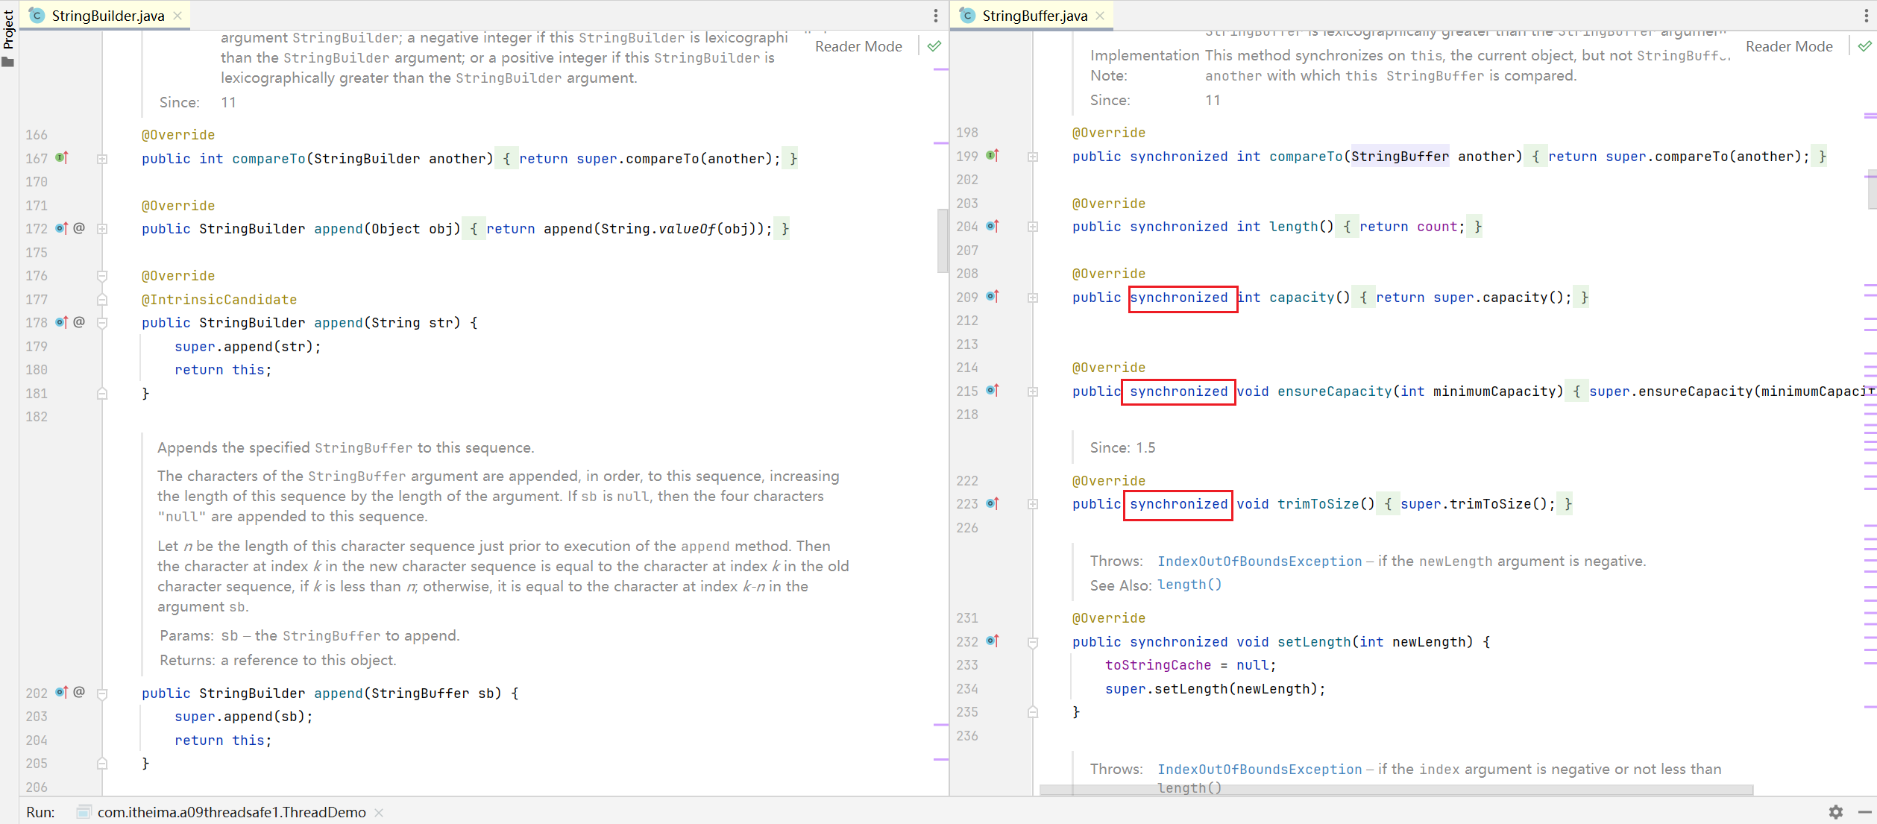This screenshot has height=824, width=1877.
Task: Click the Run tool window label
Action: point(40,812)
